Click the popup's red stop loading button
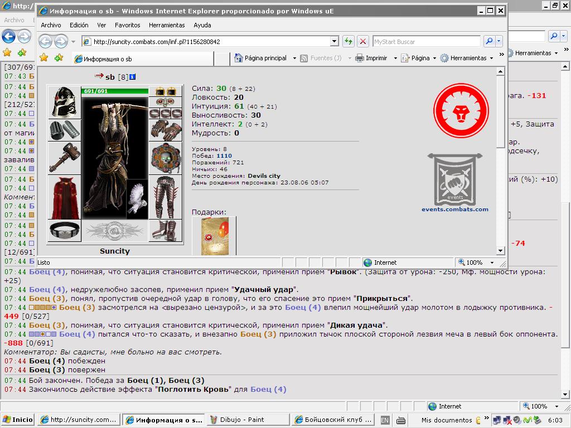This screenshot has height=428, width=571. [362, 41]
